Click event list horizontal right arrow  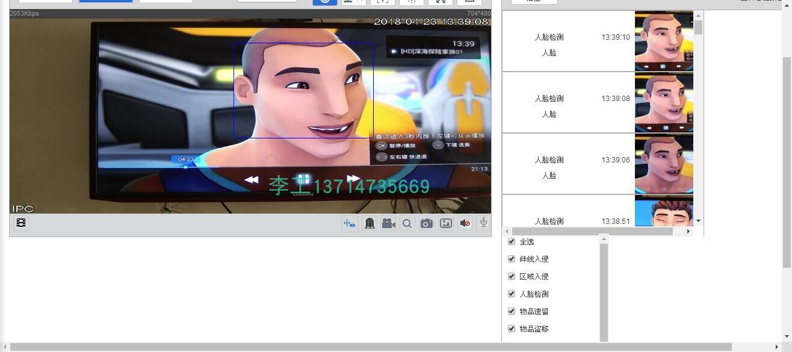[x=688, y=231]
